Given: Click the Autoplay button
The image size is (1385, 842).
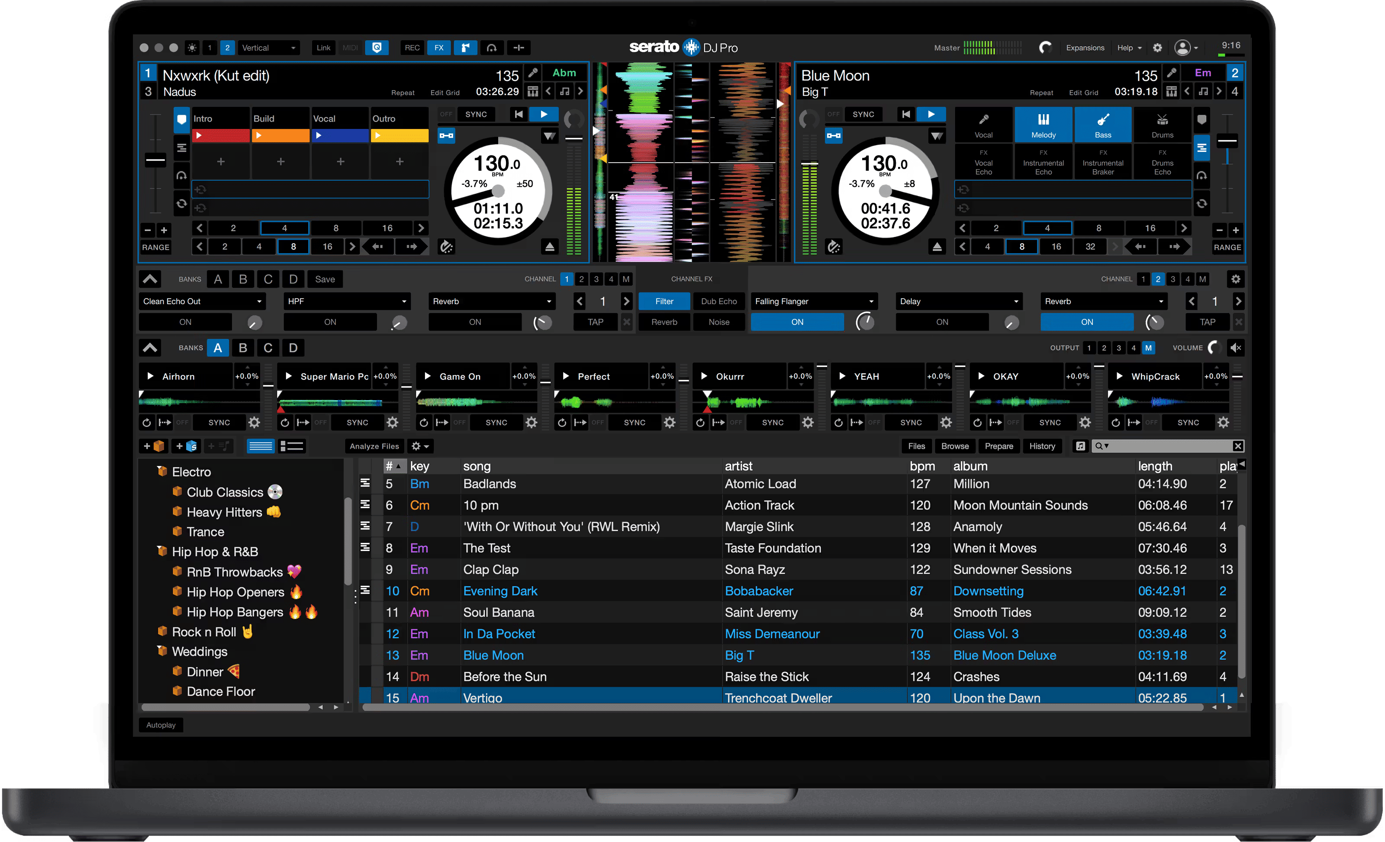Looking at the screenshot, I should click(161, 725).
